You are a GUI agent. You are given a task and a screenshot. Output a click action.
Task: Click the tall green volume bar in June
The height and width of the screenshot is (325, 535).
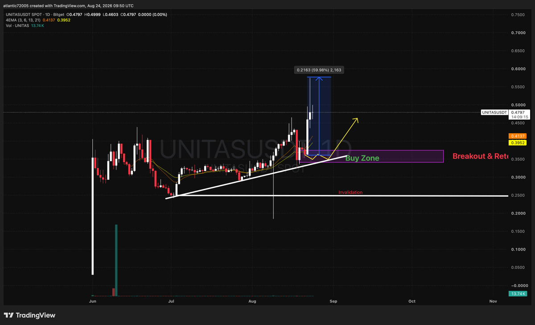point(116,260)
